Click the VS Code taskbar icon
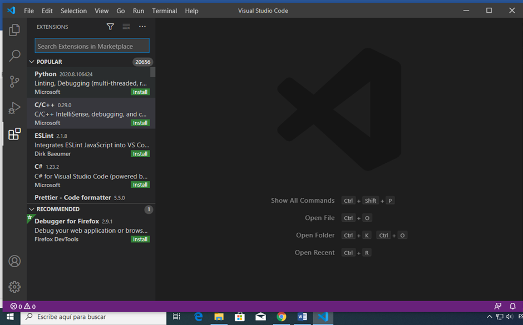 coord(323,317)
